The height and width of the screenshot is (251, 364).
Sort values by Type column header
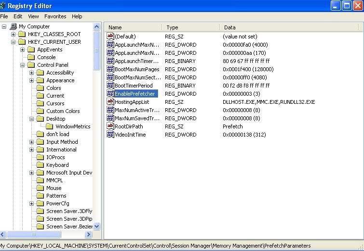point(191,27)
